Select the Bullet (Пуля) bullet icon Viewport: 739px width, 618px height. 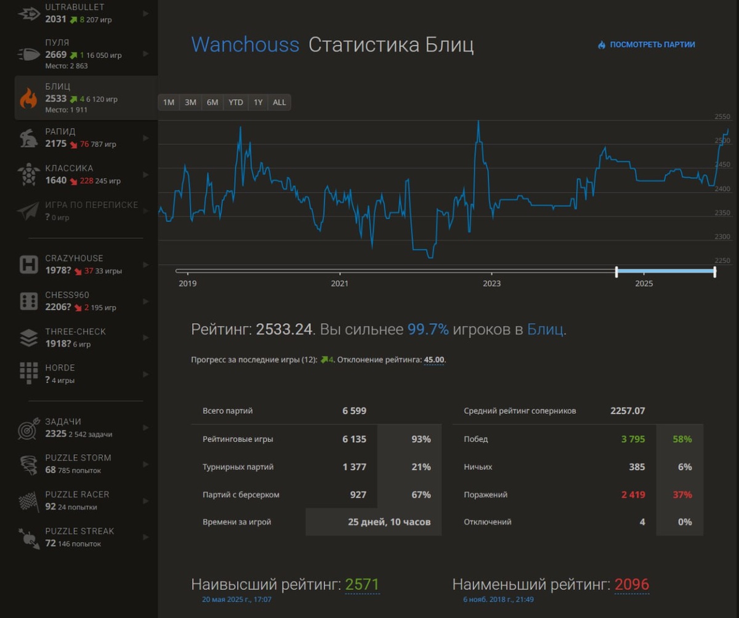(28, 54)
